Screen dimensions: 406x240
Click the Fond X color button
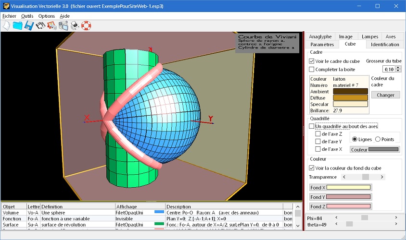[x=341, y=188]
